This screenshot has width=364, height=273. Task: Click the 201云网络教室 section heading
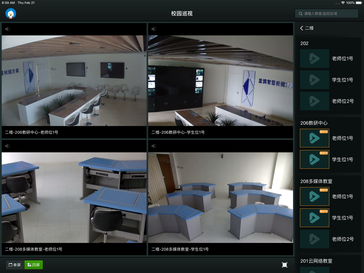pyautogui.click(x=316, y=261)
